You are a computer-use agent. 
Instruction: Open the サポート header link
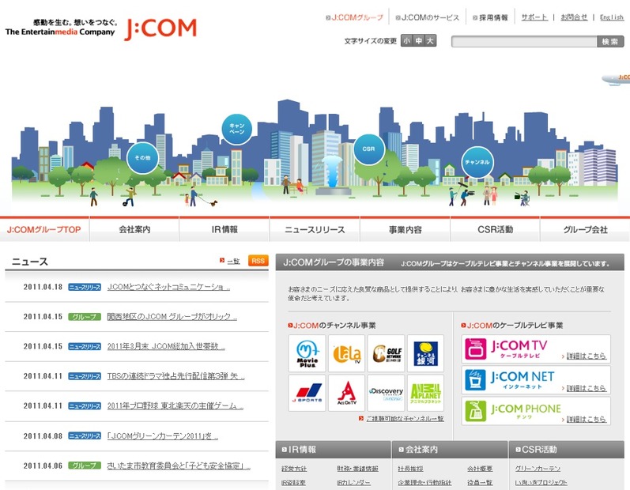click(x=534, y=17)
